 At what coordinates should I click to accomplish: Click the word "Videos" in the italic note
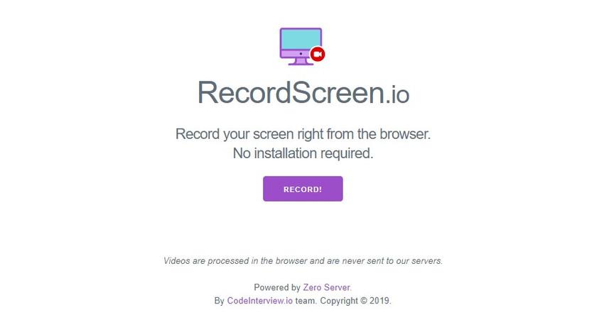(176, 261)
